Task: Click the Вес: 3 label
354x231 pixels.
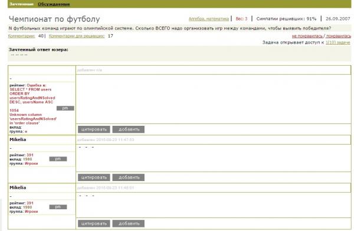Action: coord(241,19)
